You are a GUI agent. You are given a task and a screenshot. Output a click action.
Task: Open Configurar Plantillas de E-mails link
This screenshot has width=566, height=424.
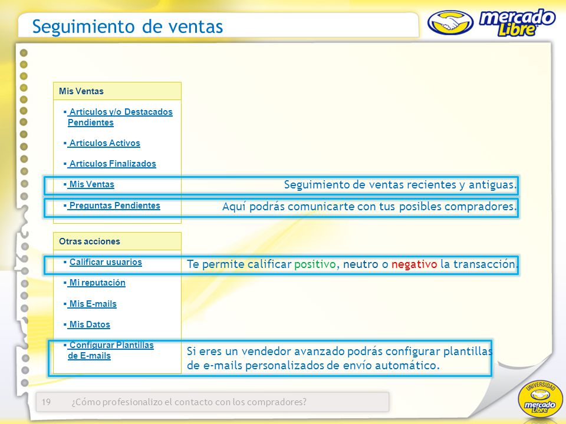[x=110, y=350]
